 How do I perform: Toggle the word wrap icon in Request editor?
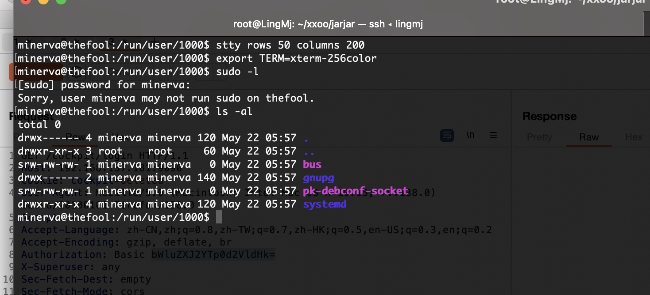coord(447,136)
